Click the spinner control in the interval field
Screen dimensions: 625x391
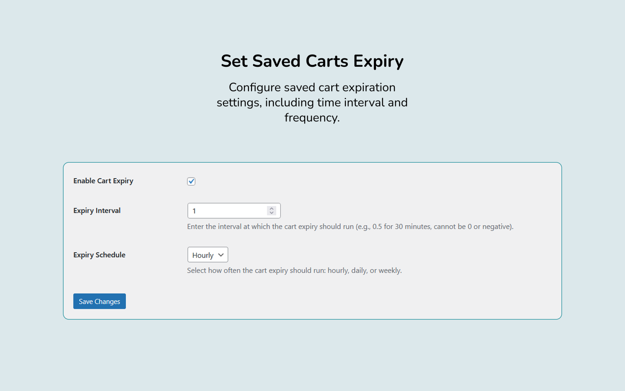coord(272,211)
